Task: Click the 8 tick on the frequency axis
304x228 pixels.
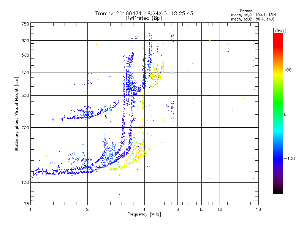Action: (x=201, y=209)
